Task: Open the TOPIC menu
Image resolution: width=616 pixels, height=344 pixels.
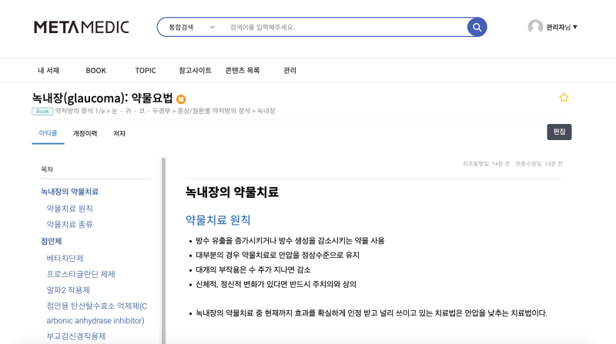Action: pyautogui.click(x=146, y=70)
